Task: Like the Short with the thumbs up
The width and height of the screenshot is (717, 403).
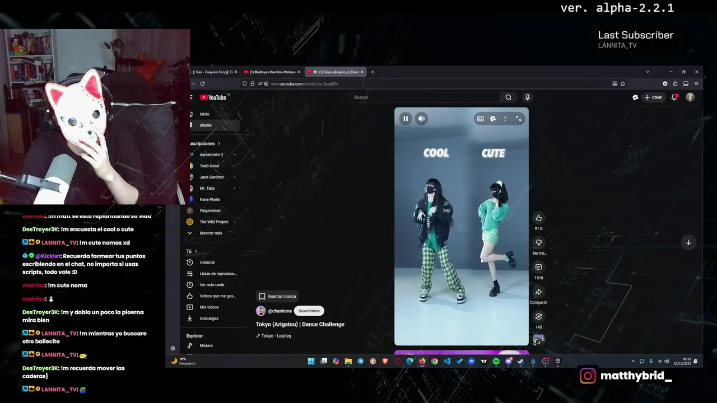Action: 538,218
